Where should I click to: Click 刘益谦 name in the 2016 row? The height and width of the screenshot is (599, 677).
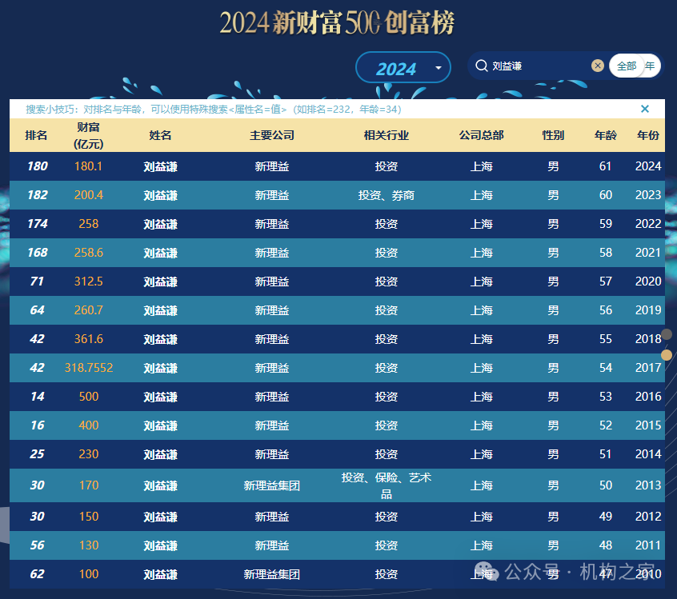[160, 397]
